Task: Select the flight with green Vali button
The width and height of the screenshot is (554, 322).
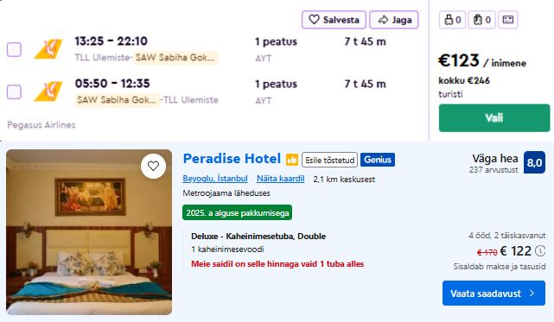Action: [x=494, y=118]
